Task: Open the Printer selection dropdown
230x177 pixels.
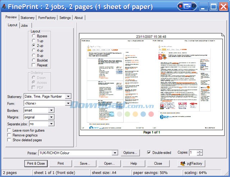Action: (115, 153)
